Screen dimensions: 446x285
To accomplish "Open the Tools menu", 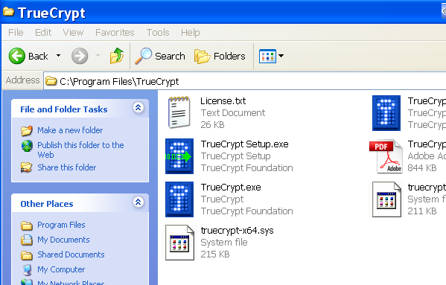I will 158,33.
